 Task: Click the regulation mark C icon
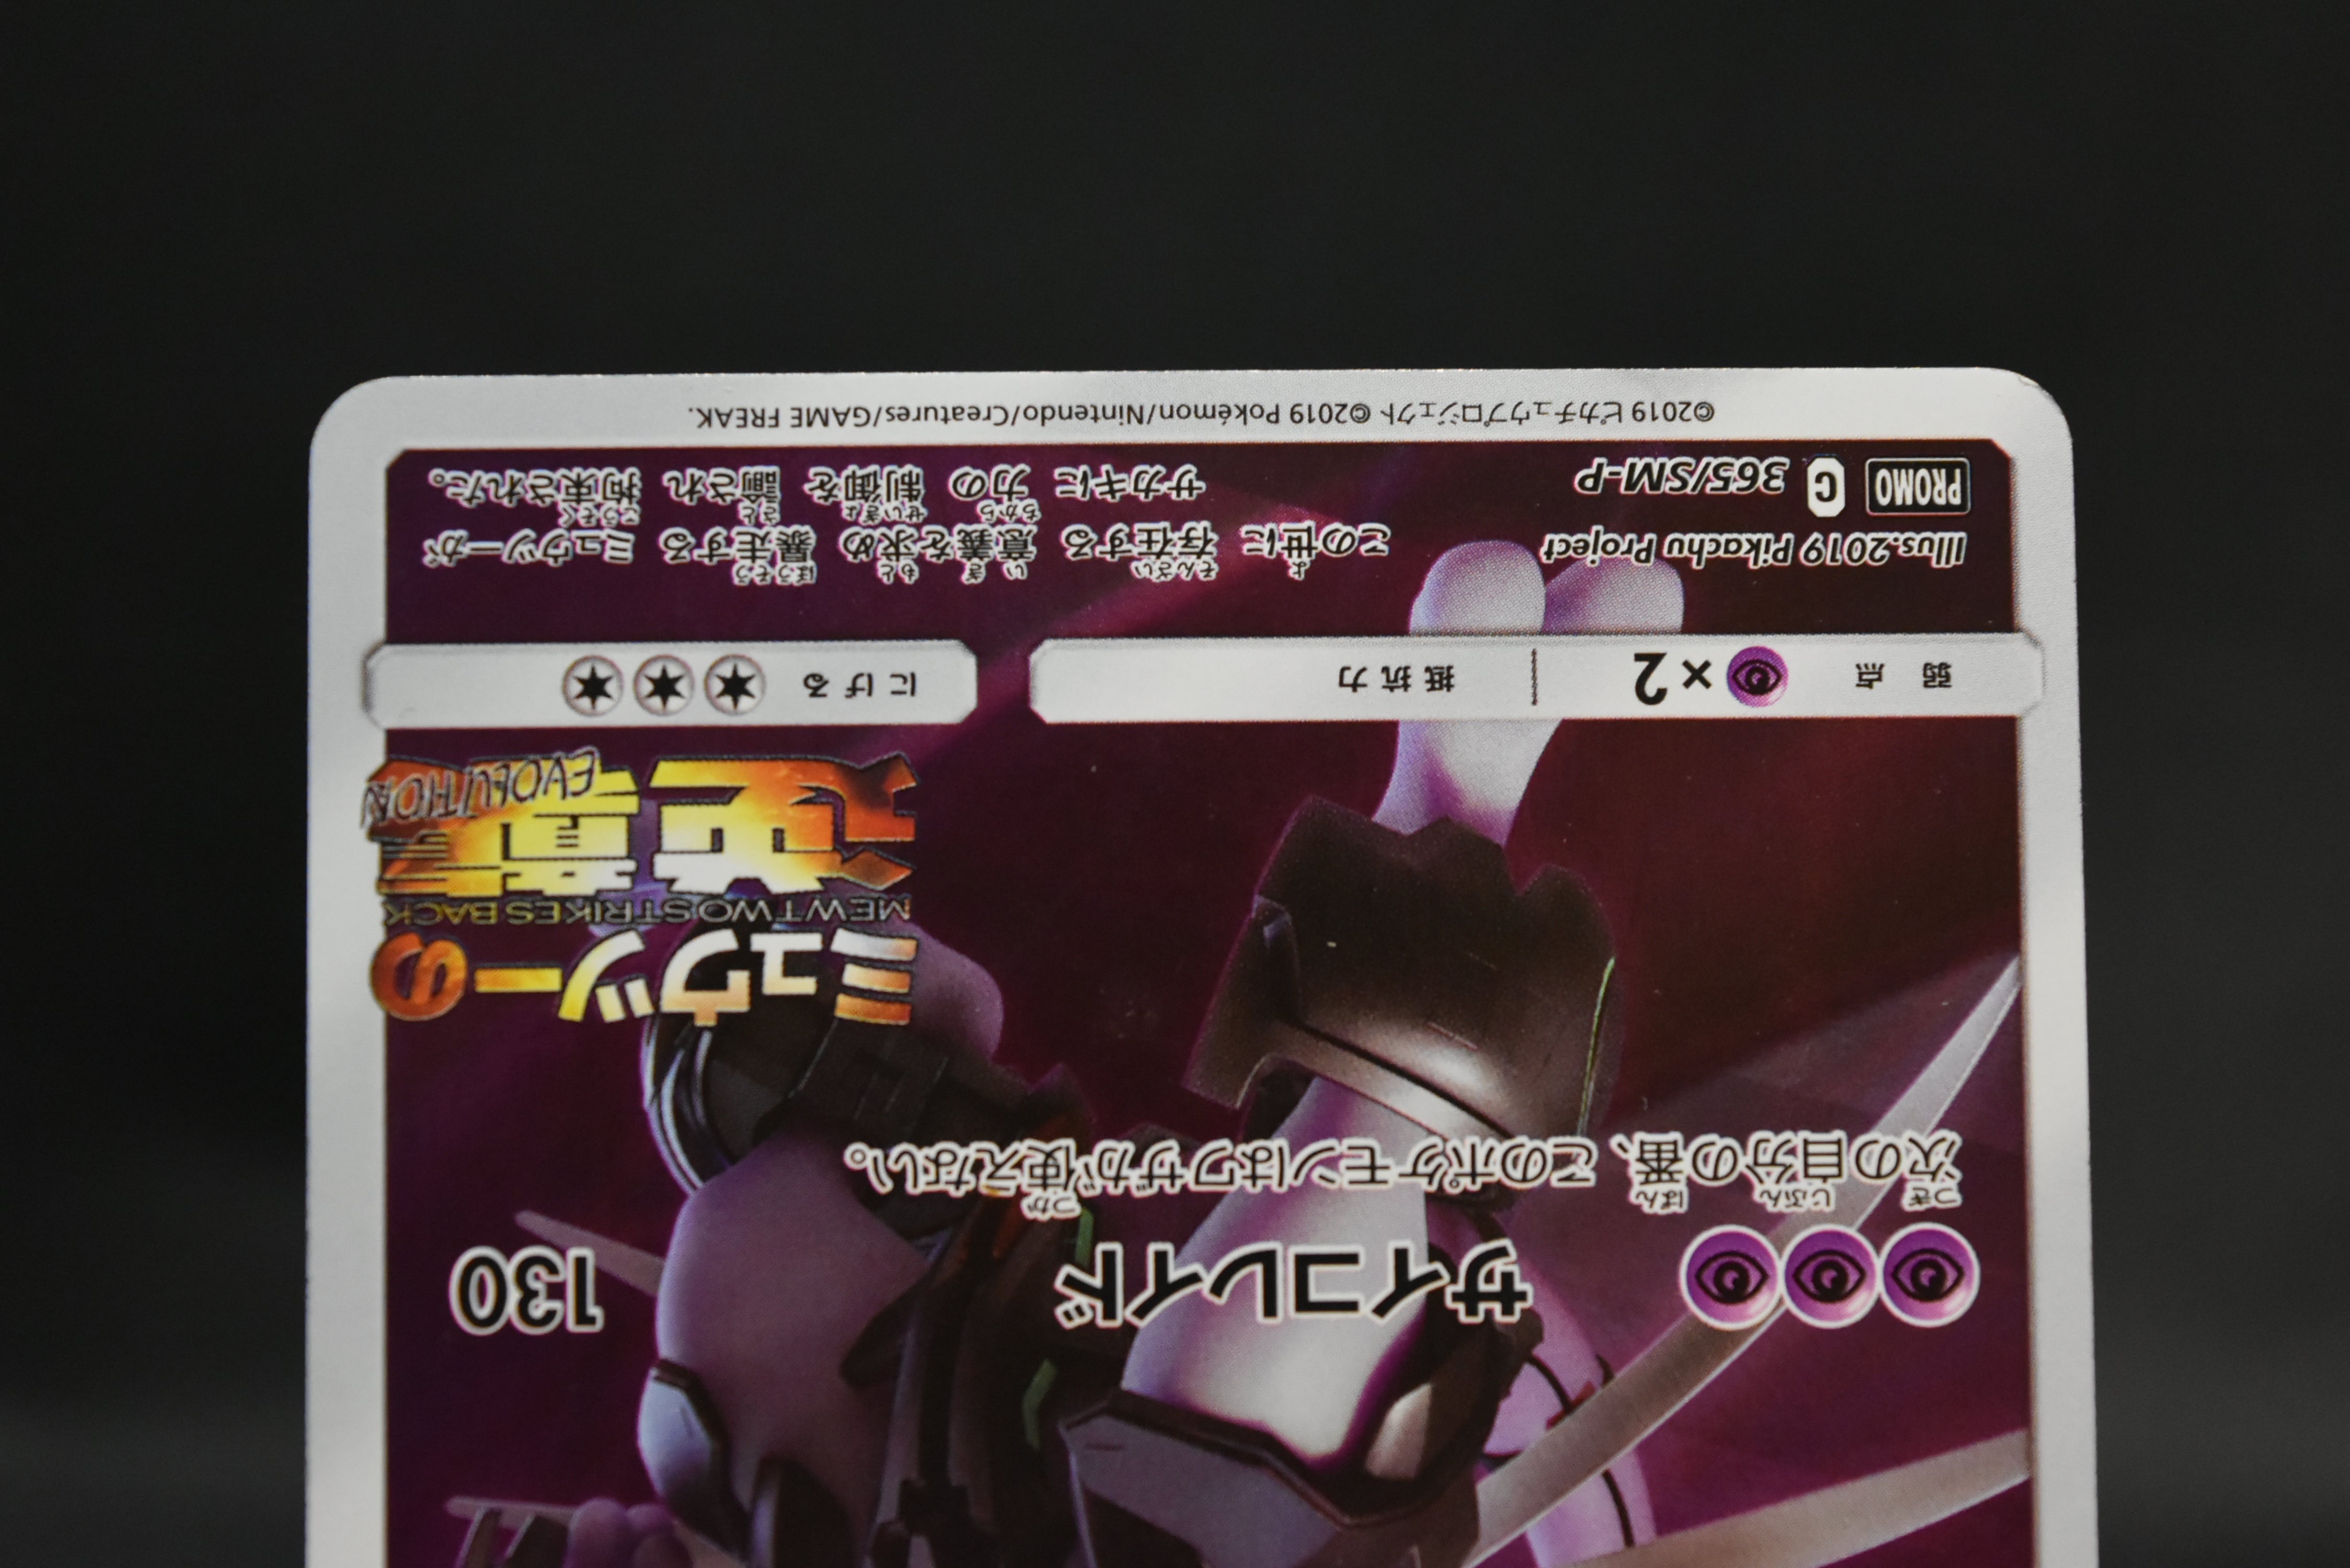pos(1825,486)
